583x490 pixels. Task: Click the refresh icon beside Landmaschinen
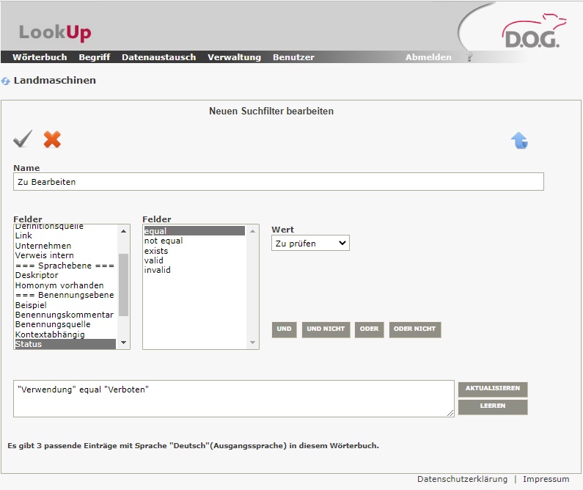[6, 81]
